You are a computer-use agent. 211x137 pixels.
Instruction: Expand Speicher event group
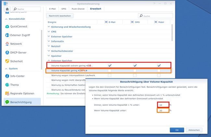point(49,56)
